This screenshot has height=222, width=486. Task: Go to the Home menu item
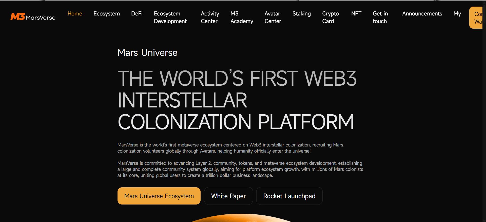coord(75,14)
